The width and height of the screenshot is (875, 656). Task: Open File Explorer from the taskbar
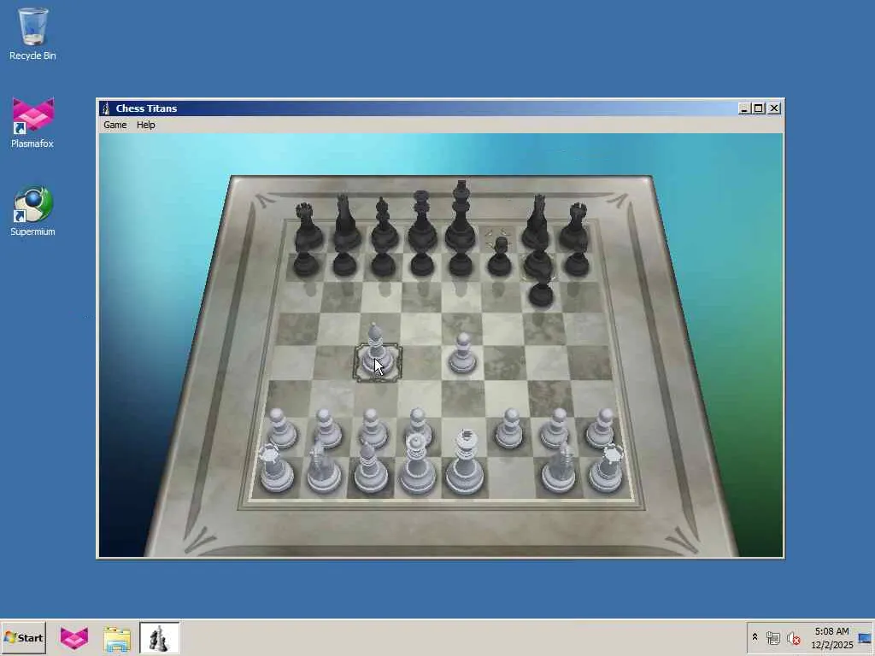(117, 639)
